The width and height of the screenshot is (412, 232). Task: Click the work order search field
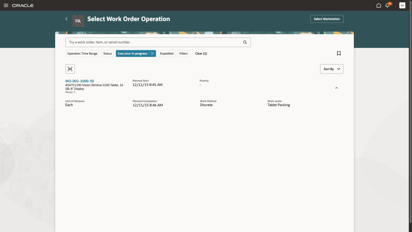click(x=150, y=42)
